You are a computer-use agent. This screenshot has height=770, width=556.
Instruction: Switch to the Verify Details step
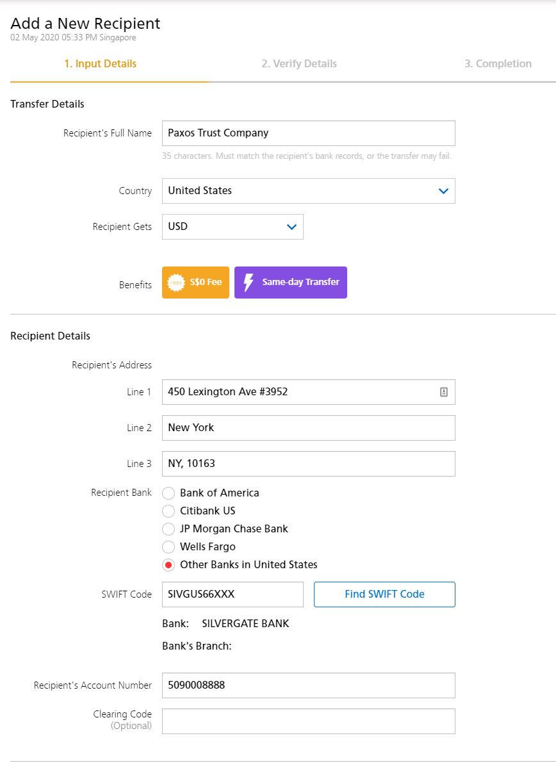[x=299, y=64]
